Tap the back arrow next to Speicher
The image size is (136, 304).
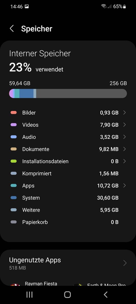12,28
